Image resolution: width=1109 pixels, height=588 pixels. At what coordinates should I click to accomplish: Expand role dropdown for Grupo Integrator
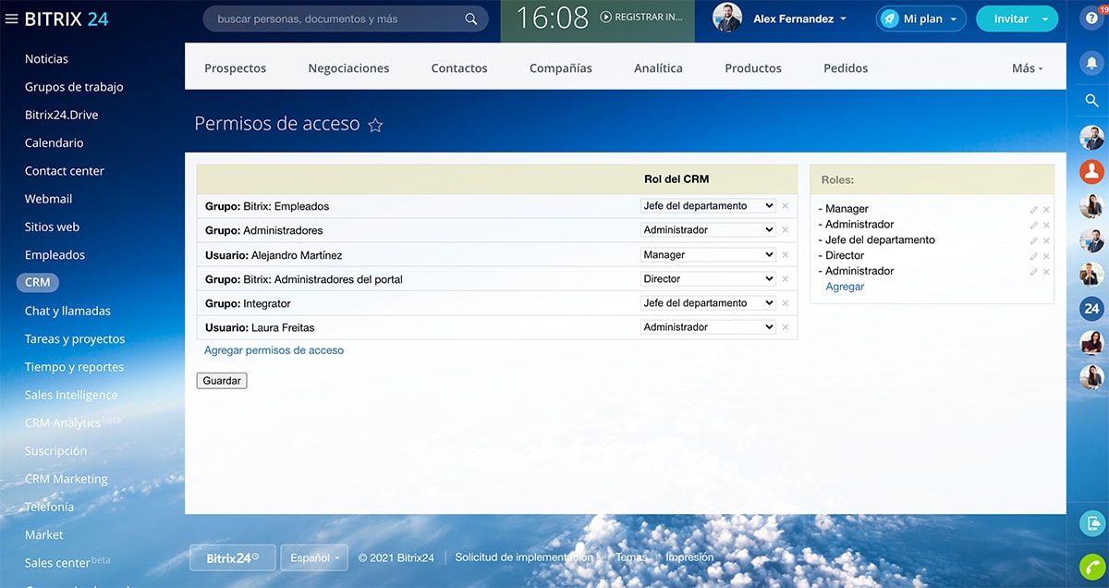708,303
